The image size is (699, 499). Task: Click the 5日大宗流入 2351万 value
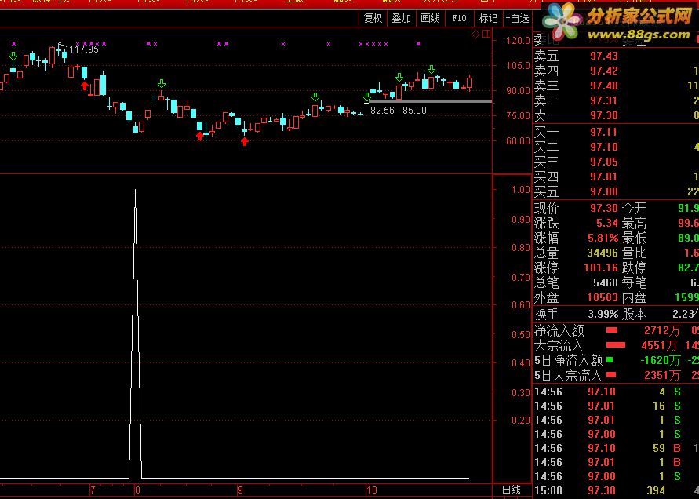coord(662,376)
